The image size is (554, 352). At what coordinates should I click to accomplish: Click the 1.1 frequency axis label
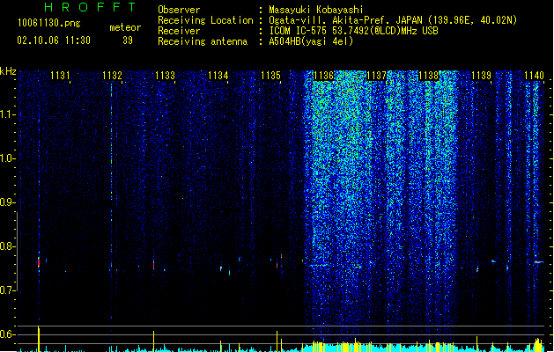point(7,114)
